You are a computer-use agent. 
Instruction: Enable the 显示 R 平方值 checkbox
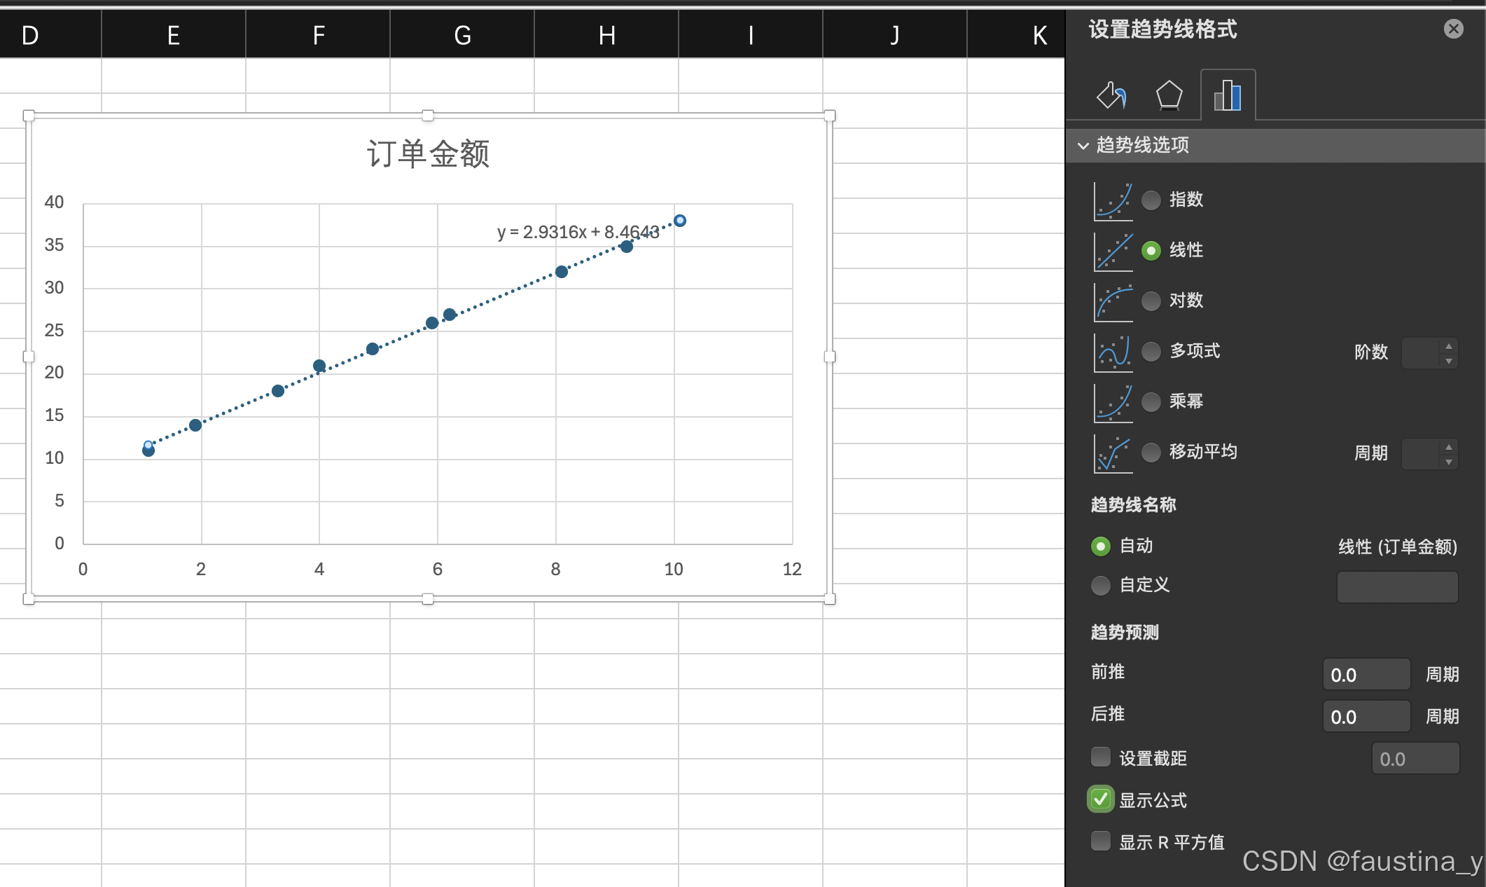(x=1101, y=841)
